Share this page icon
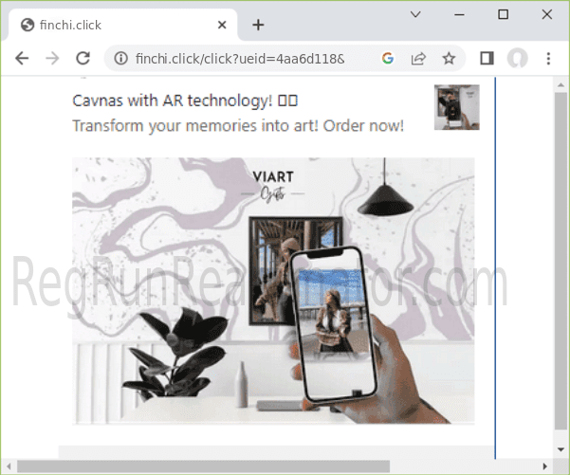570x475 pixels. point(417,59)
